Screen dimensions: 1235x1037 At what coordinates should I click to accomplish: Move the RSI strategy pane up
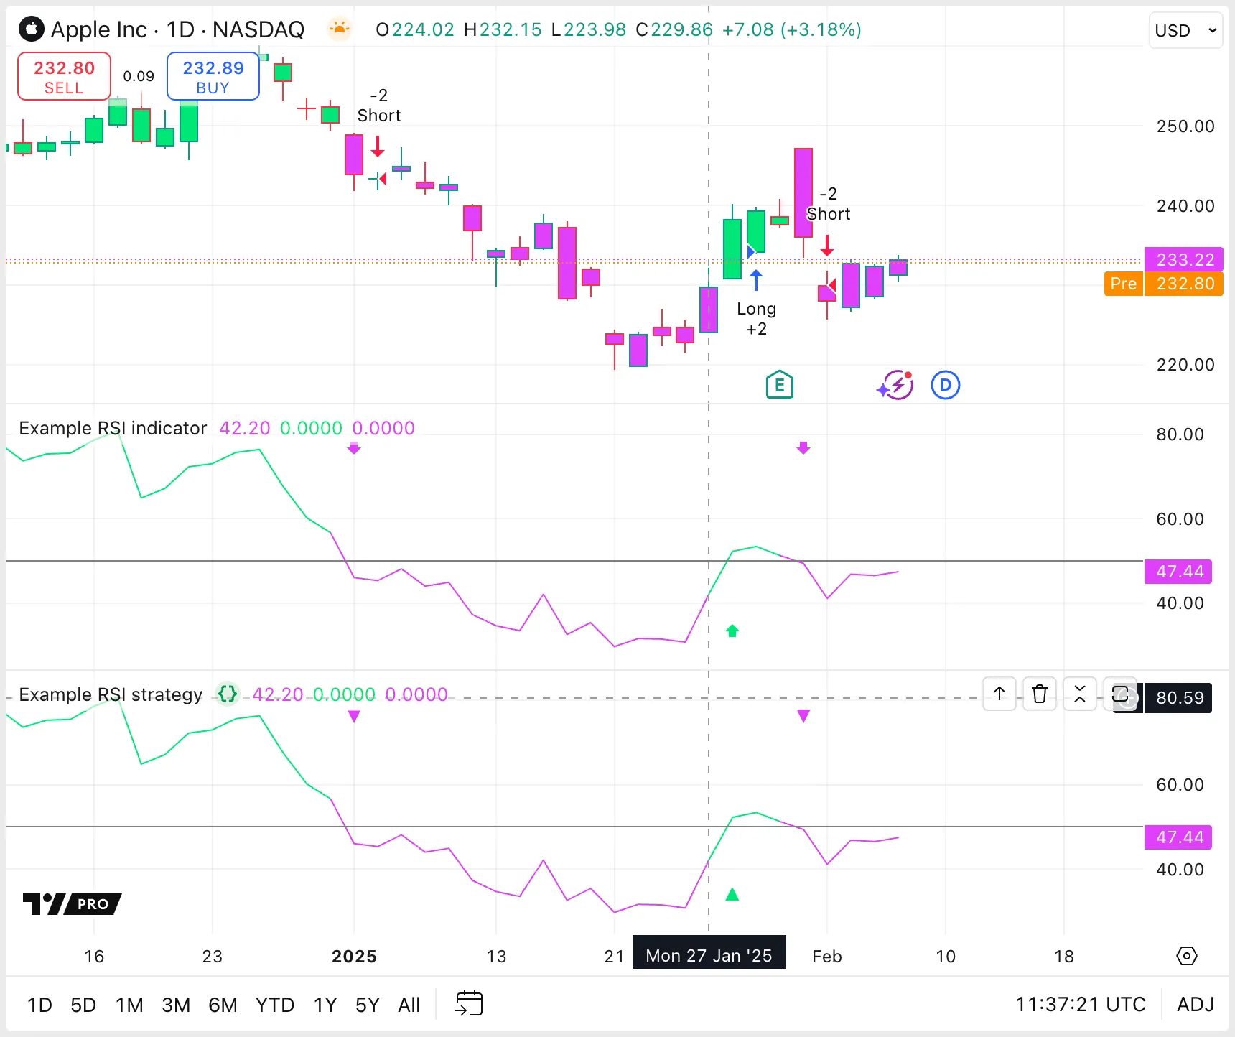pos(999,694)
